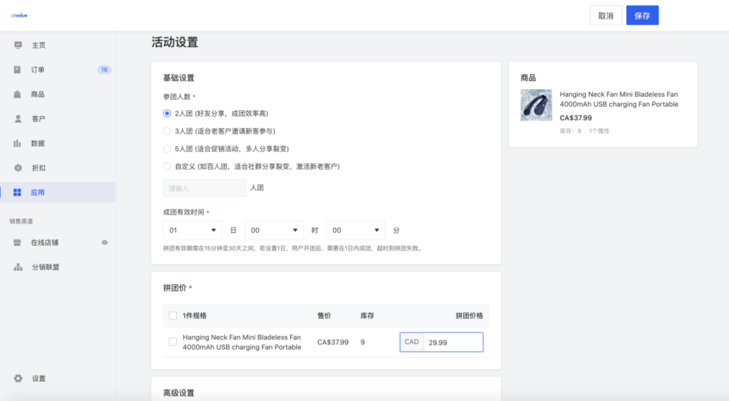Click the 取消 cancel button

pos(605,16)
